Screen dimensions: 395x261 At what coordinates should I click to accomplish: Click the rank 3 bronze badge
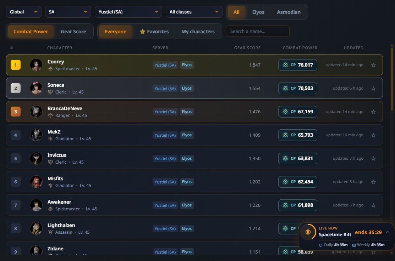tap(16, 112)
